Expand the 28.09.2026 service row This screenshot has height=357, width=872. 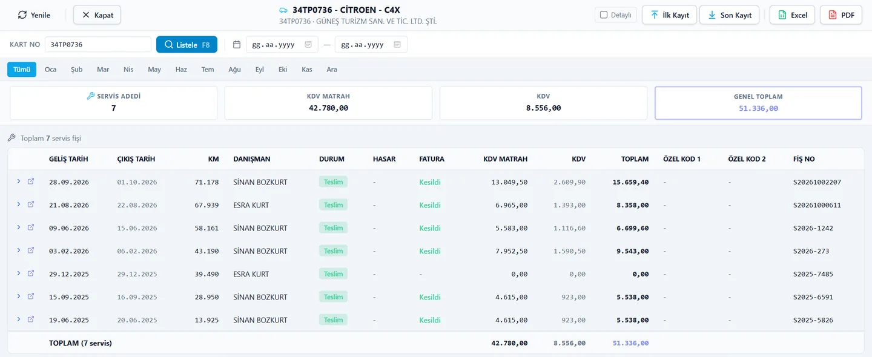19,182
